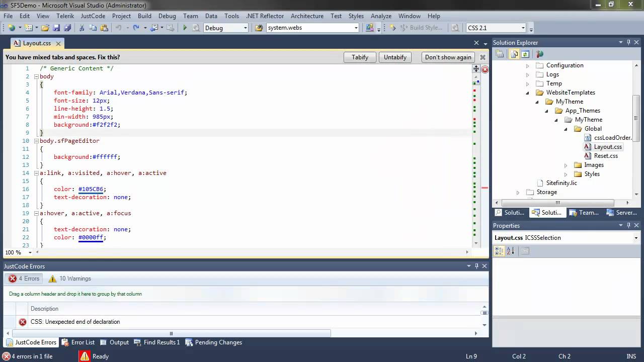Expand the Storage folder node

coord(518,192)
